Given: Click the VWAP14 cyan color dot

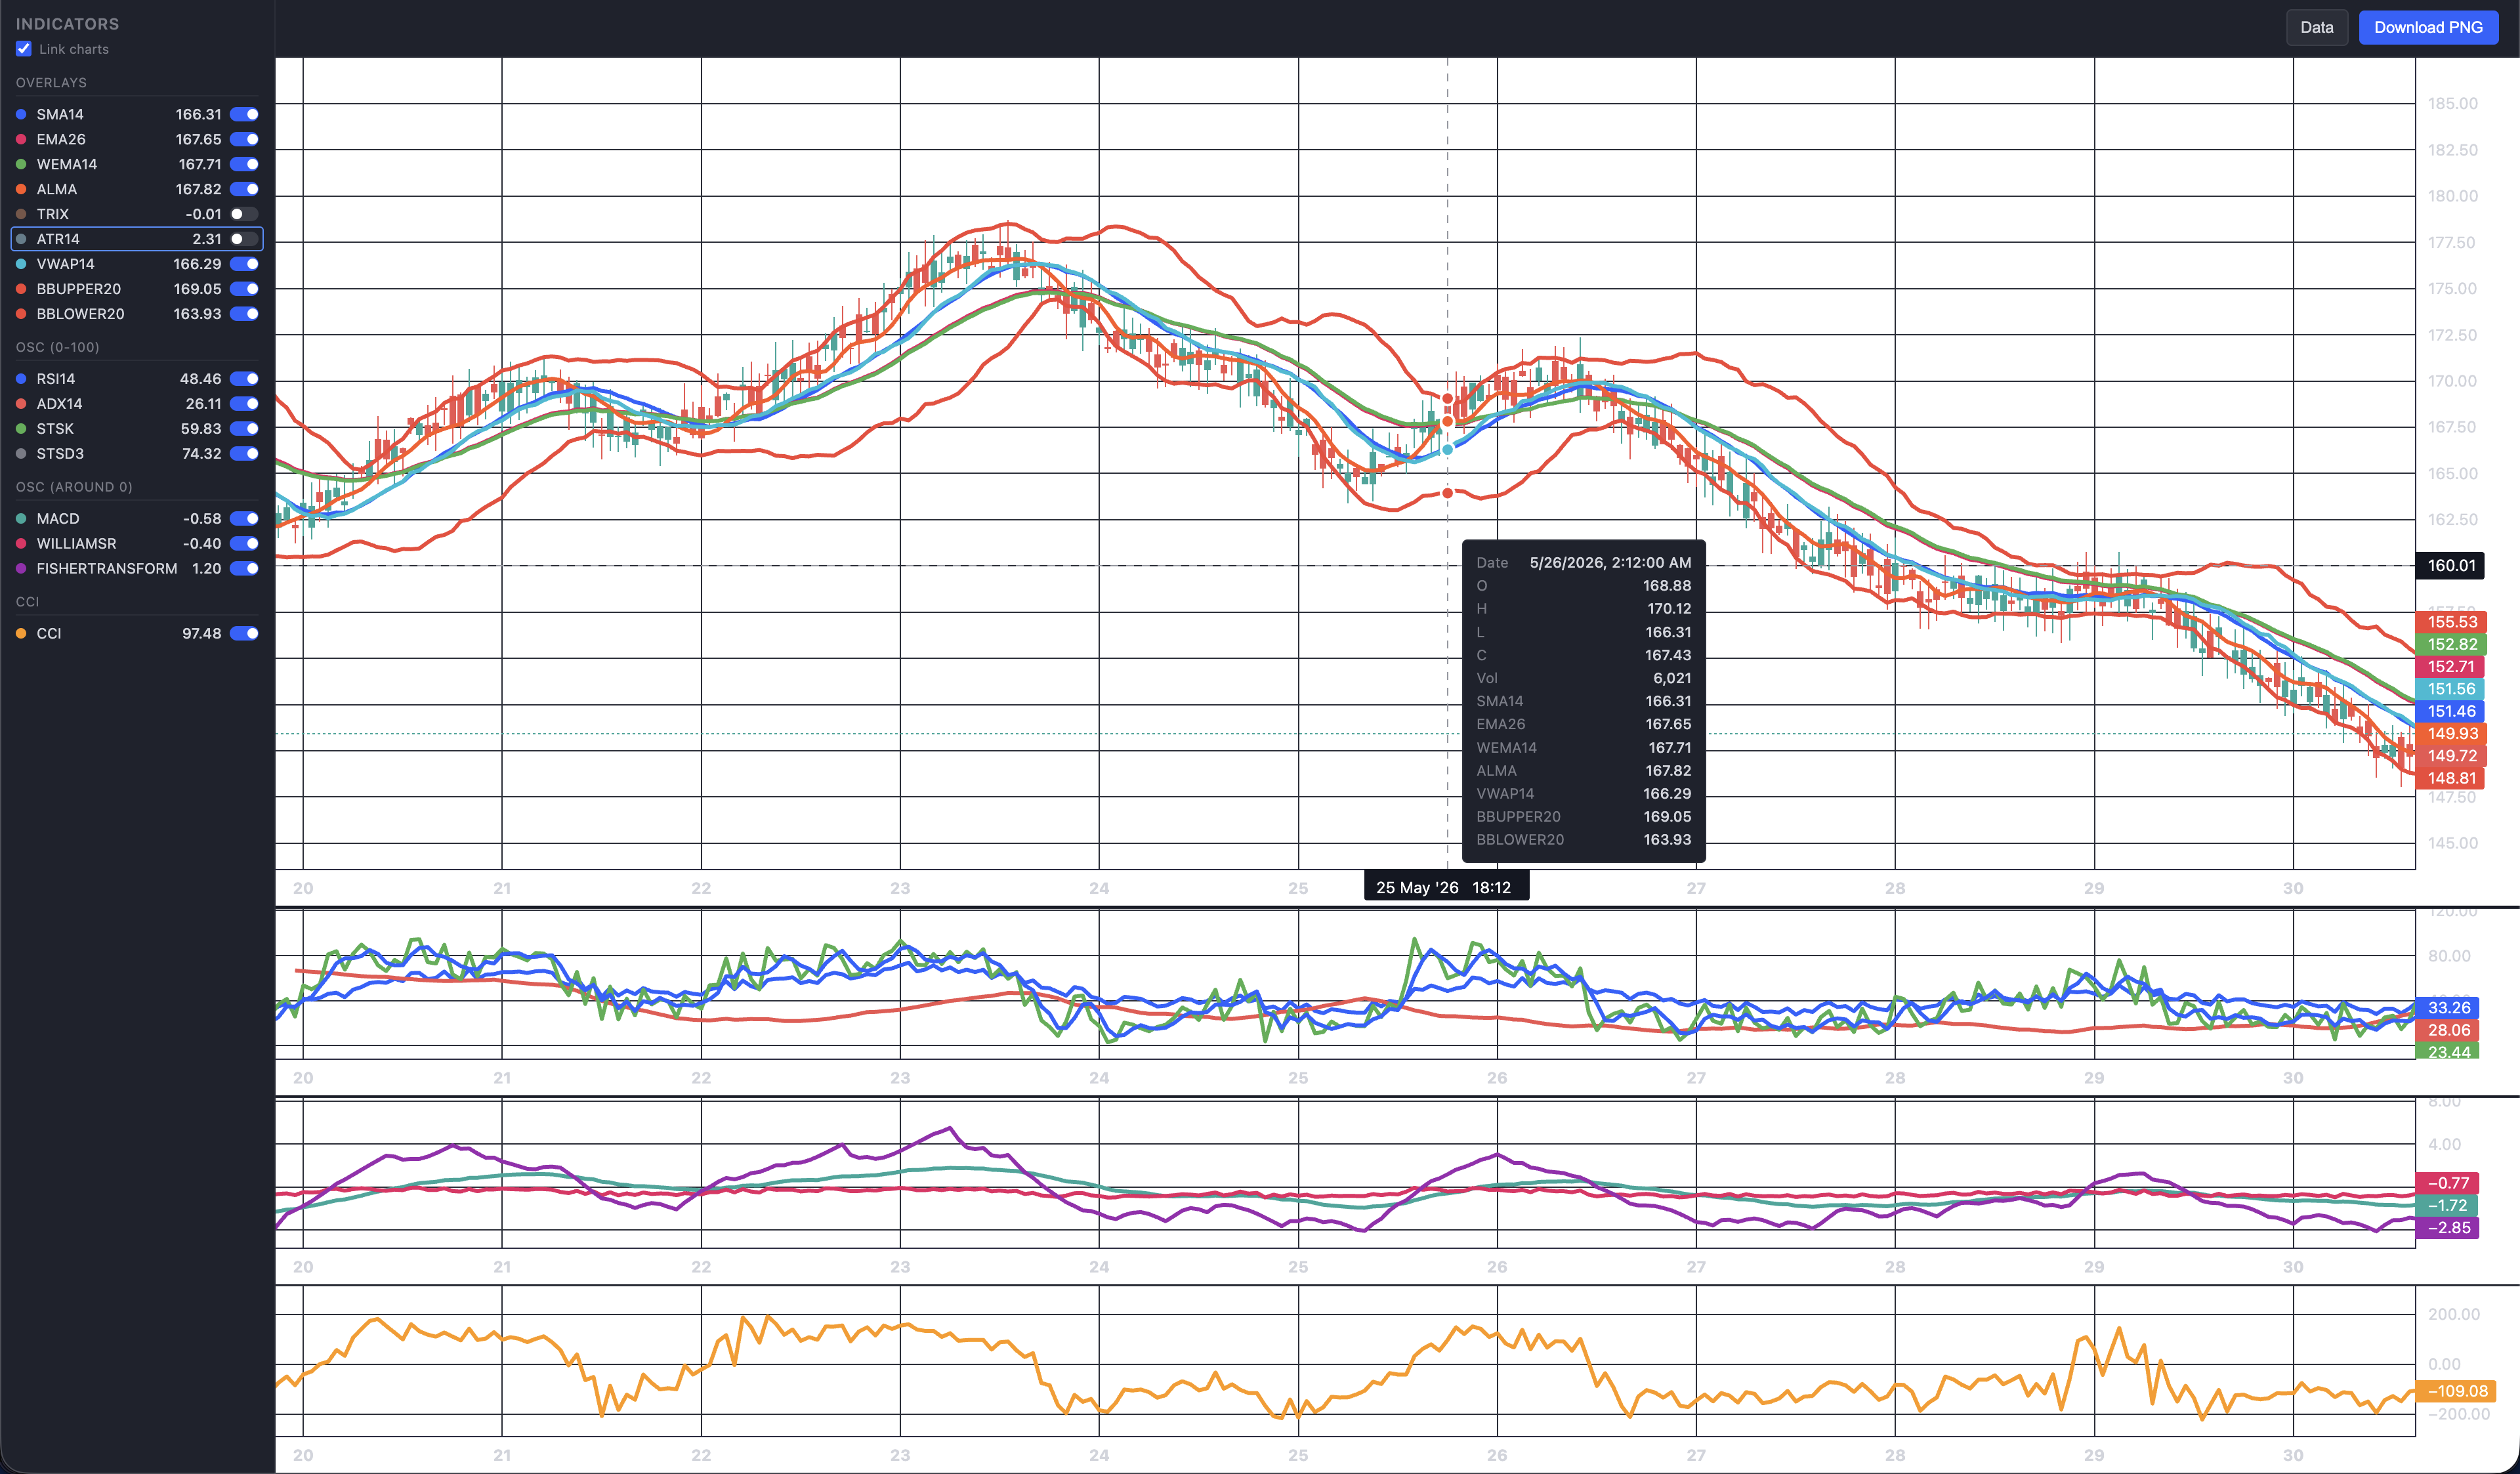Looking at the screenshot, I should point(21,264).
